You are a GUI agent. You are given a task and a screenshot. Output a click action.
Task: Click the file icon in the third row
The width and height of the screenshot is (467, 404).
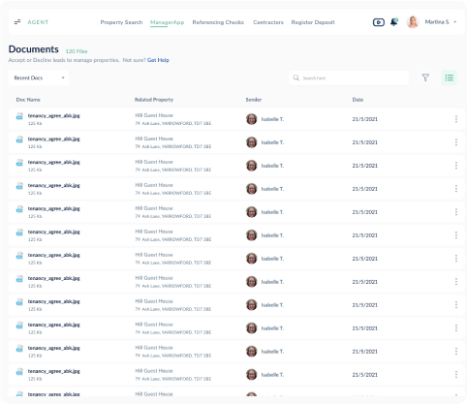[19, 163]
